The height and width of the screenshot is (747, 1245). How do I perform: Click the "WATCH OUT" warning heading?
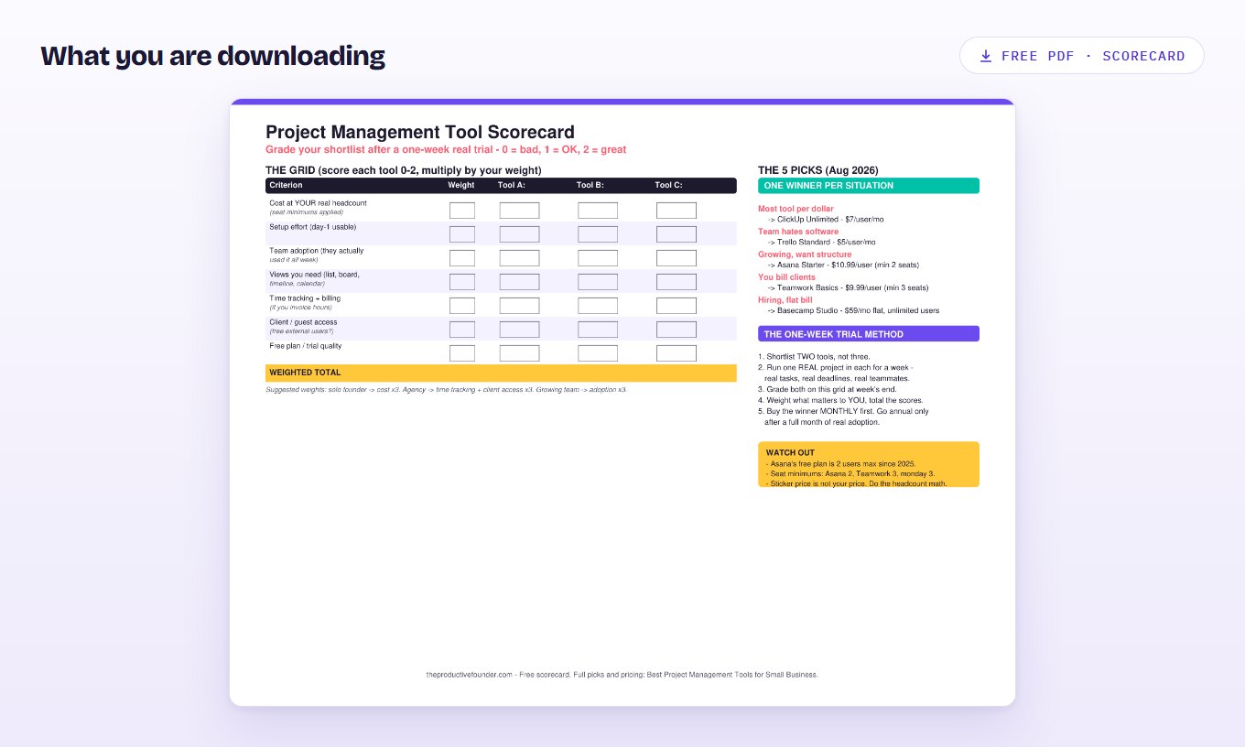[x=790, y=453]
